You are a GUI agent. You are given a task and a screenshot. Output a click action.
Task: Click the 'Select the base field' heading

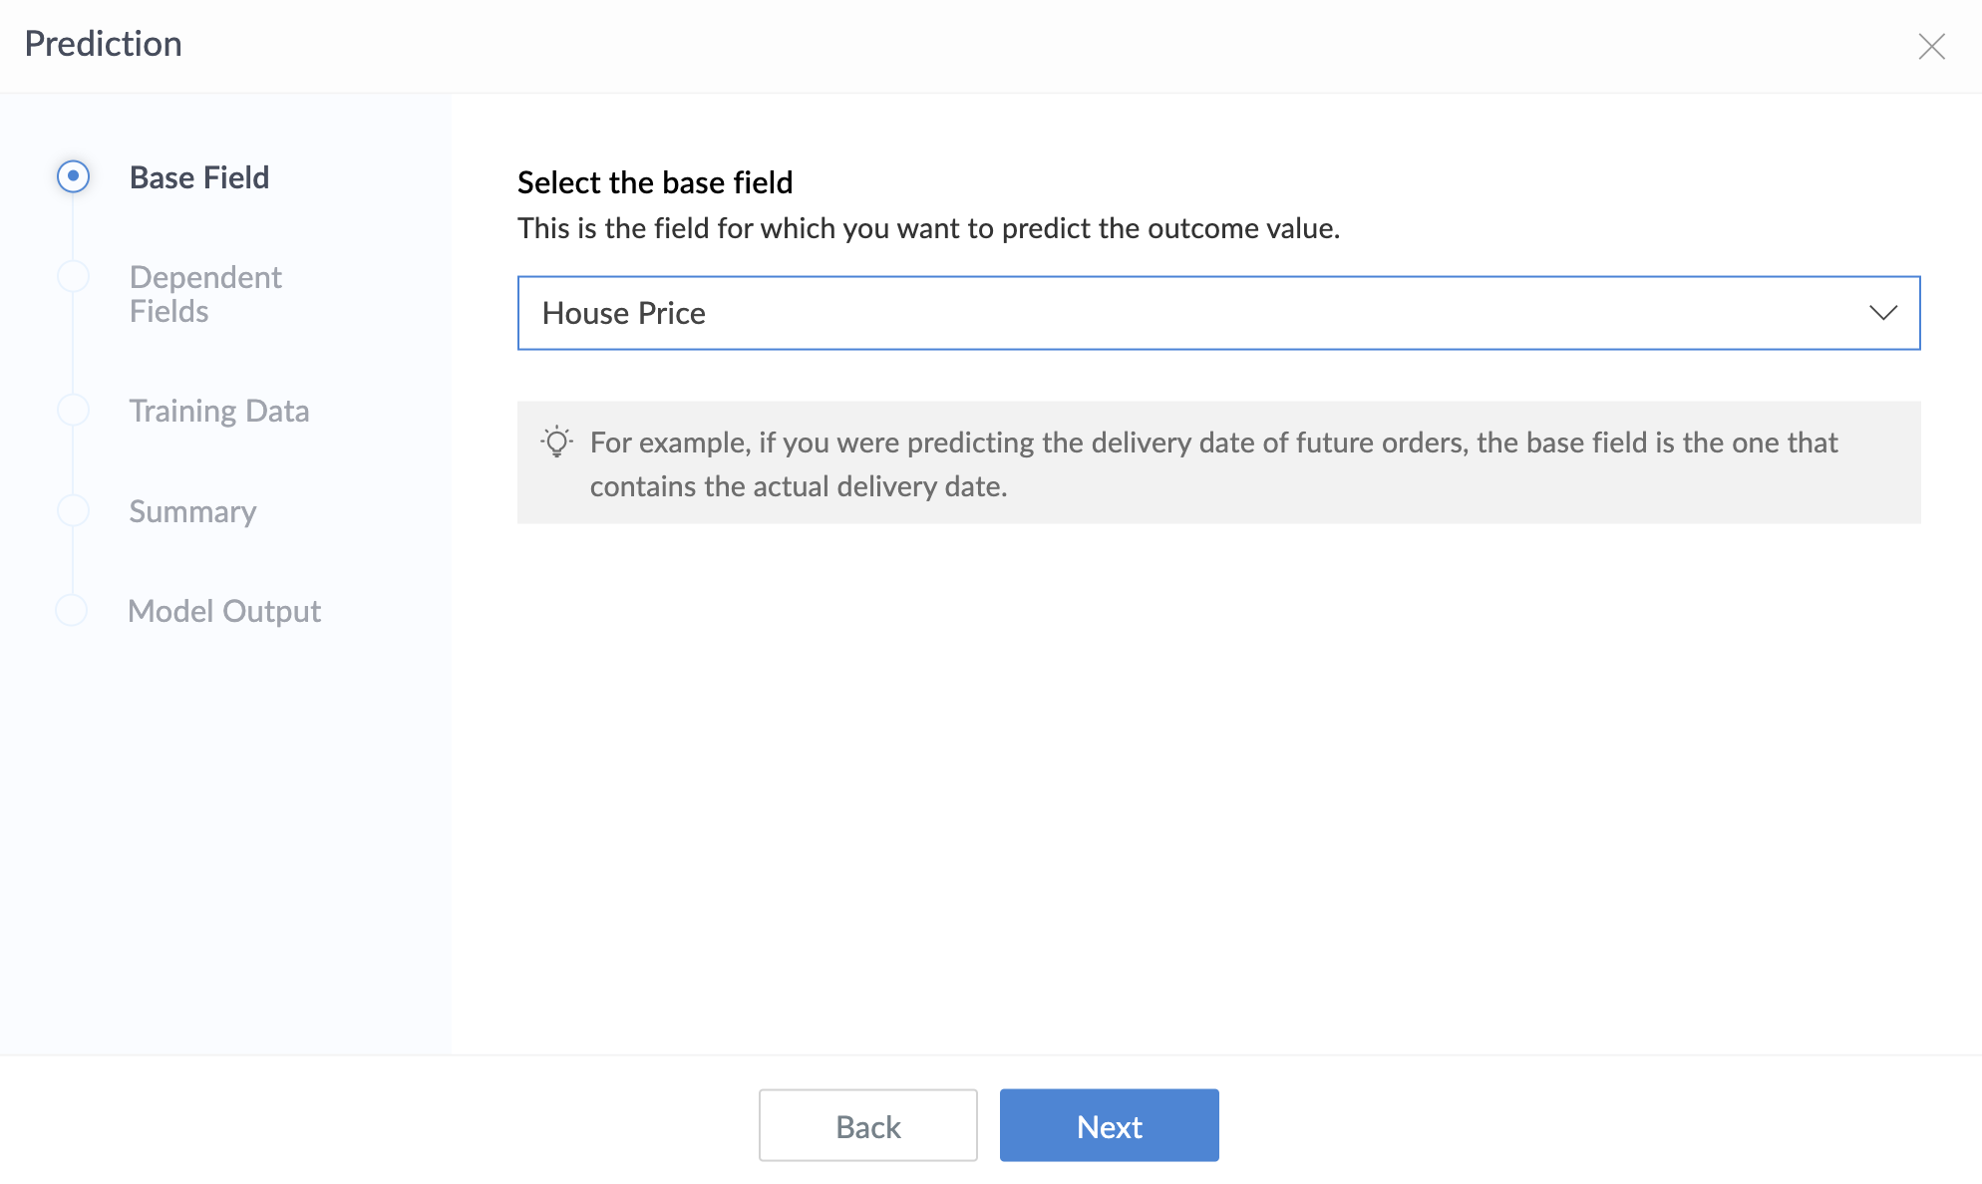pos(655,182)
